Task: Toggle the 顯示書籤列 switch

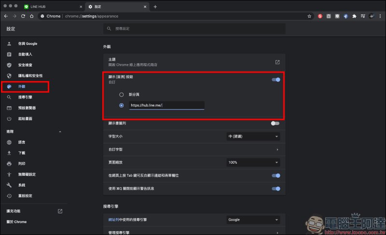Action: click(275, 123)
